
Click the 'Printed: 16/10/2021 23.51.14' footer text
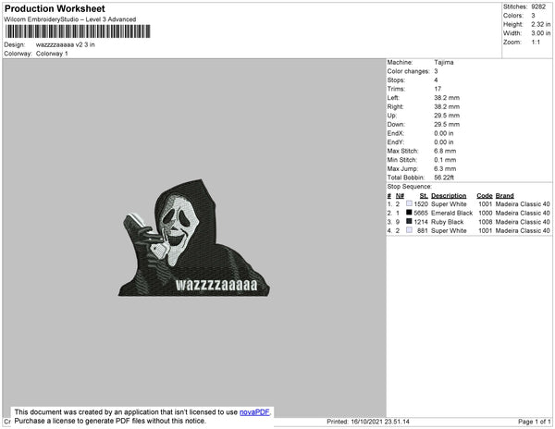[x=368, y=422]
